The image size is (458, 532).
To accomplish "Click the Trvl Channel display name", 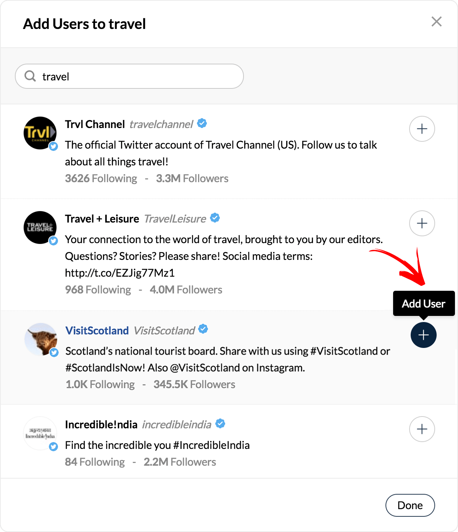I will pos(95,124).
